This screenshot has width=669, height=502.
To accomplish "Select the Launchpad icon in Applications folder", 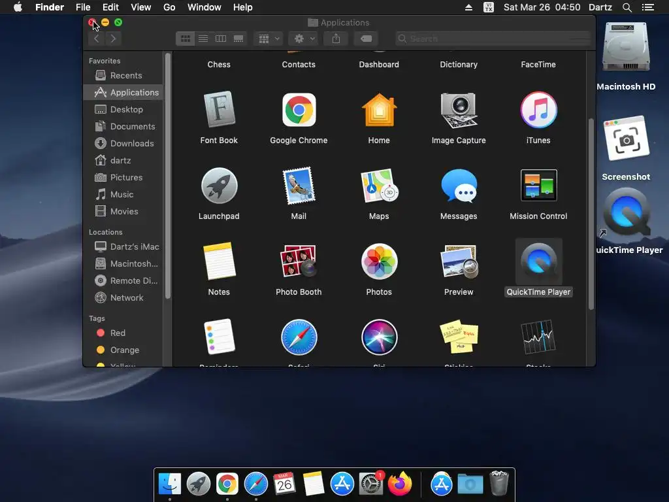I will 219,186.
